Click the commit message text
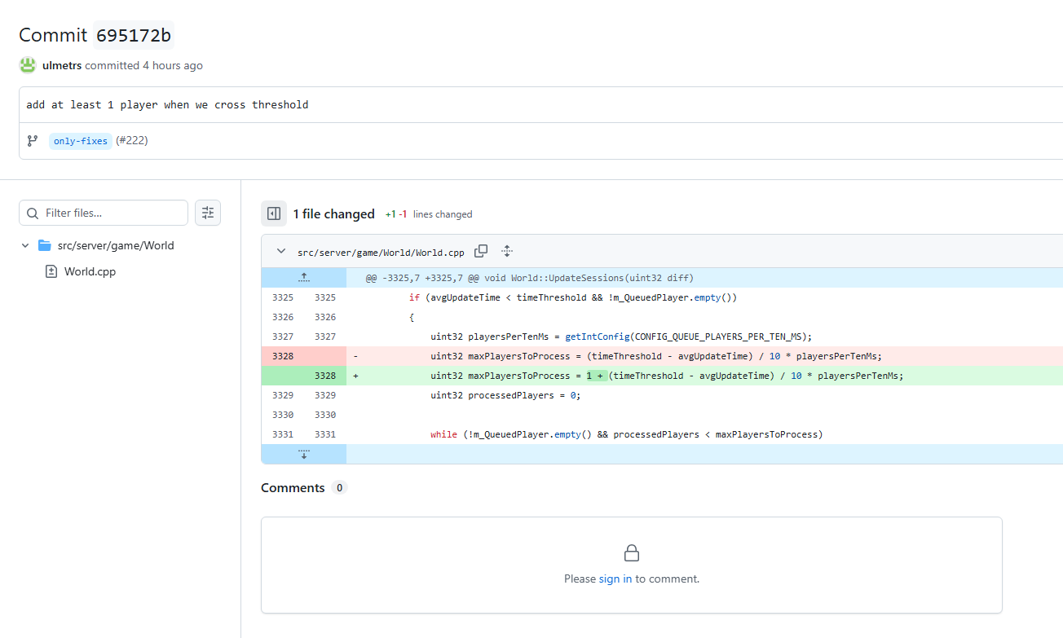 tap(167, 104)
